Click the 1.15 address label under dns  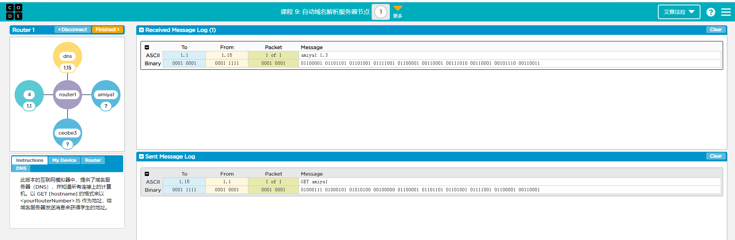[x=68, y=68]
